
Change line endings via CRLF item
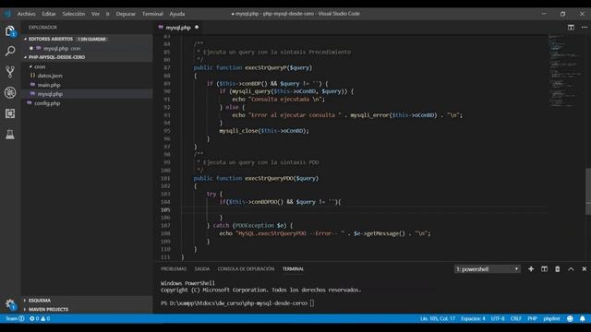click(516, 318)
